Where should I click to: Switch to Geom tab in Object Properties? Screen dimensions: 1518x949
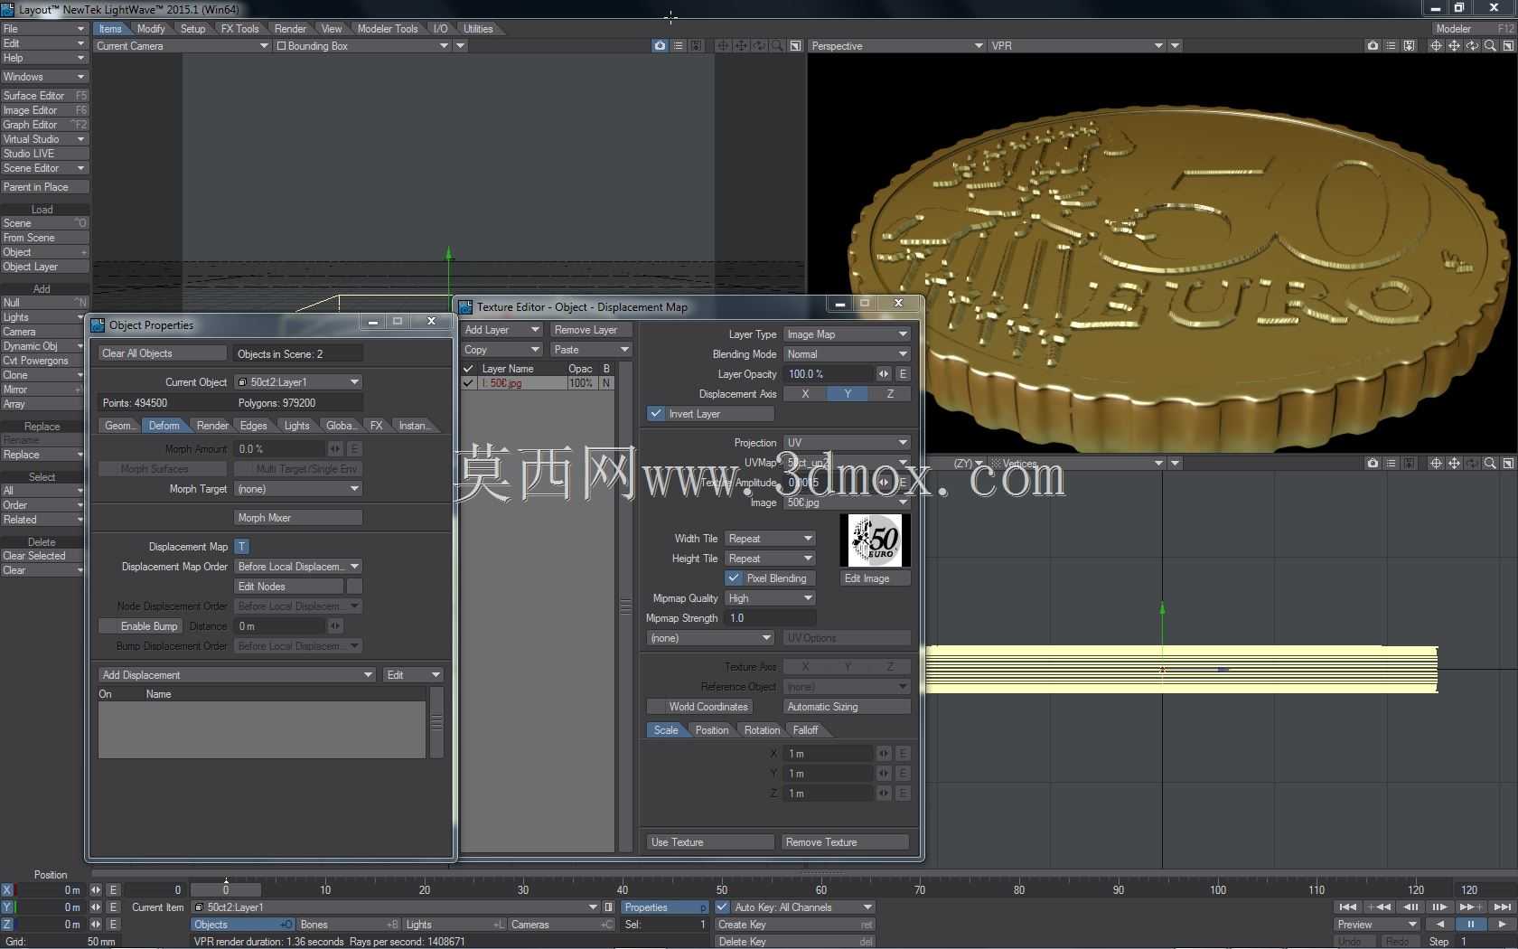pyautogui.click(x=118, y=426)
